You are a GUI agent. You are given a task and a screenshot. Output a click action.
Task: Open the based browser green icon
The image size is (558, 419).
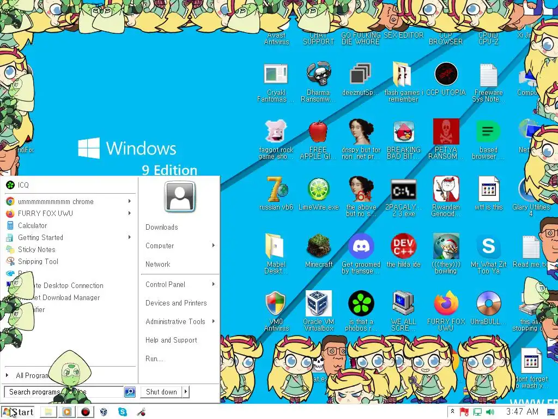[x=488, y=131]
